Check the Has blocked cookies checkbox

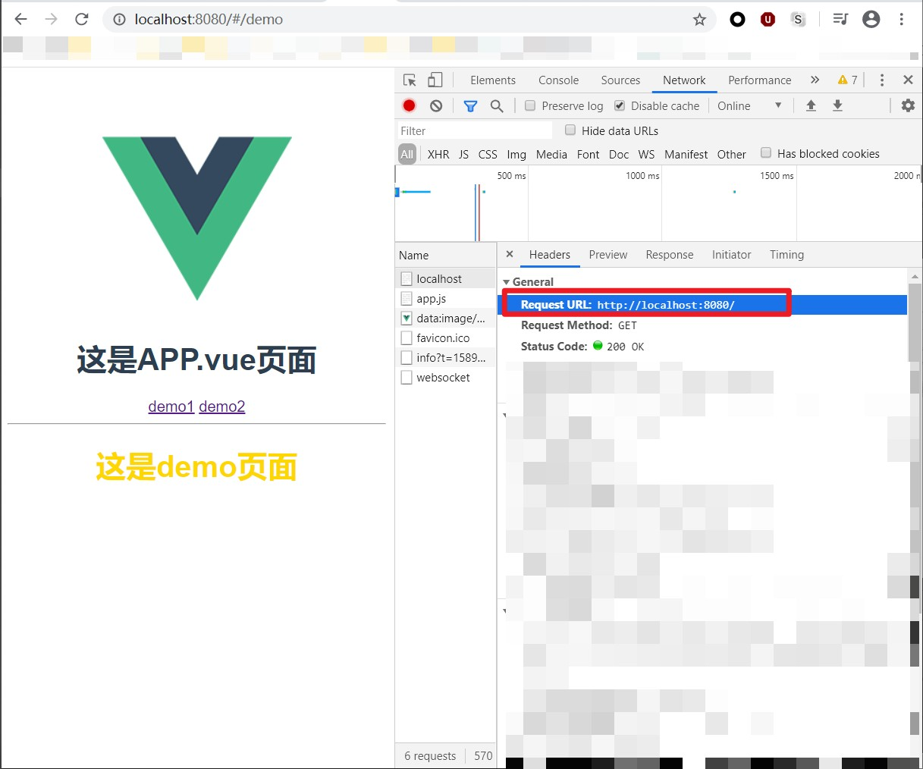click(x=766, y=153)
